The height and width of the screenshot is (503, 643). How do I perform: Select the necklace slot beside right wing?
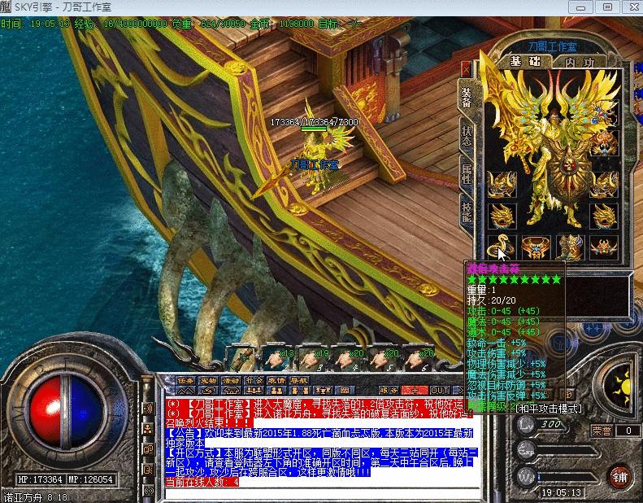(604, 112)
